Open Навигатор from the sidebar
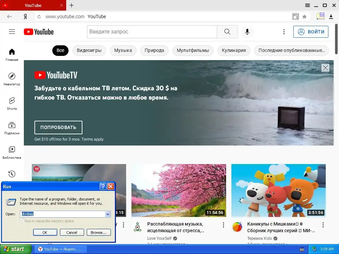This screenshot has width=339, height=254. click(x=12, y=79)
